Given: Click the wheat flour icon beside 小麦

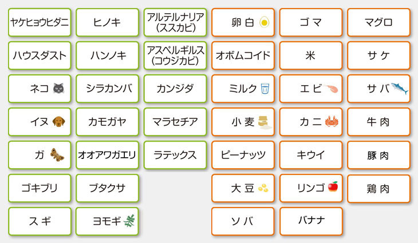Looking at the screenshot, I should click(x=265, y=122).
